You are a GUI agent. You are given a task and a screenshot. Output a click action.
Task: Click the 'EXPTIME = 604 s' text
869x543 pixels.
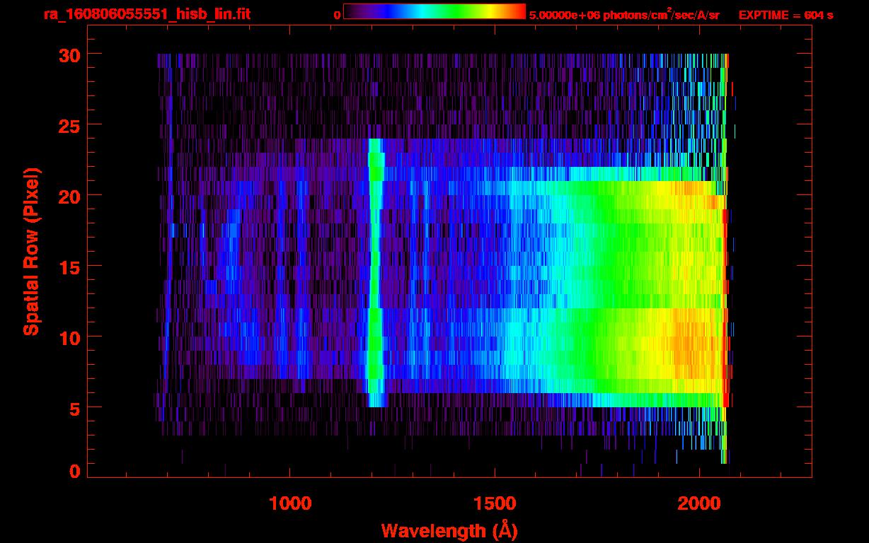[785, 15]
